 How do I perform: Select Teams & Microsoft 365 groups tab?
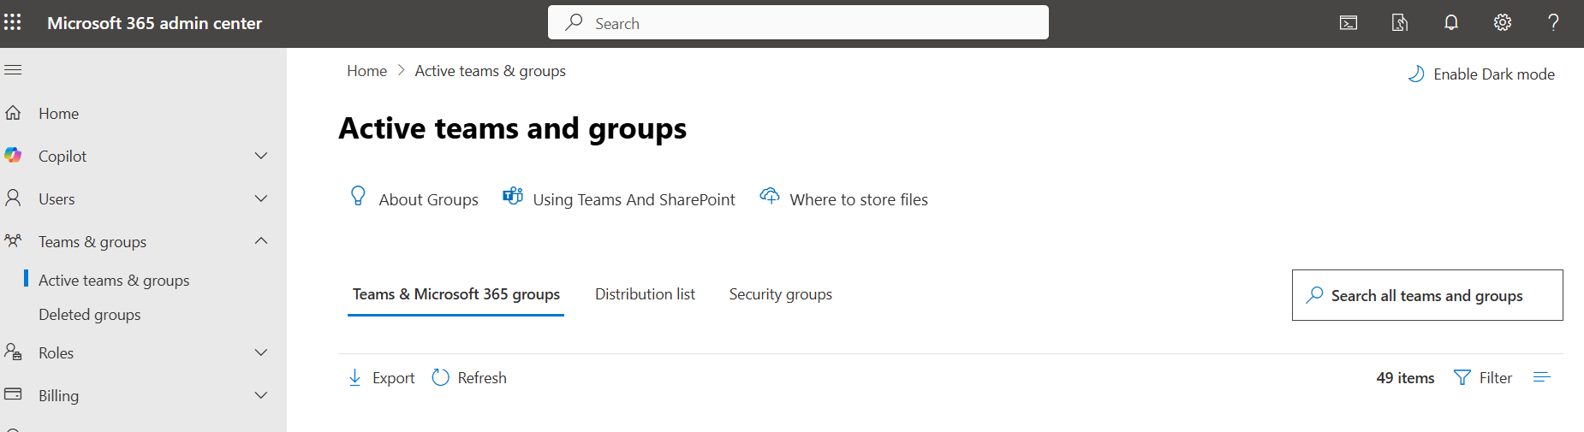(456, 294)
